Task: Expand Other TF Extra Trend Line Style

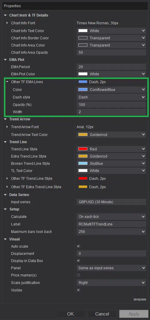Action: [7, 187]
